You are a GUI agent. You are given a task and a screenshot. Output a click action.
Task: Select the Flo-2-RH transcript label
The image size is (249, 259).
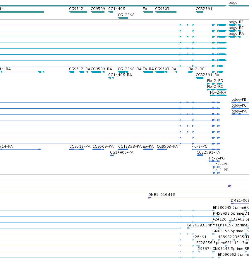(218, 92)
